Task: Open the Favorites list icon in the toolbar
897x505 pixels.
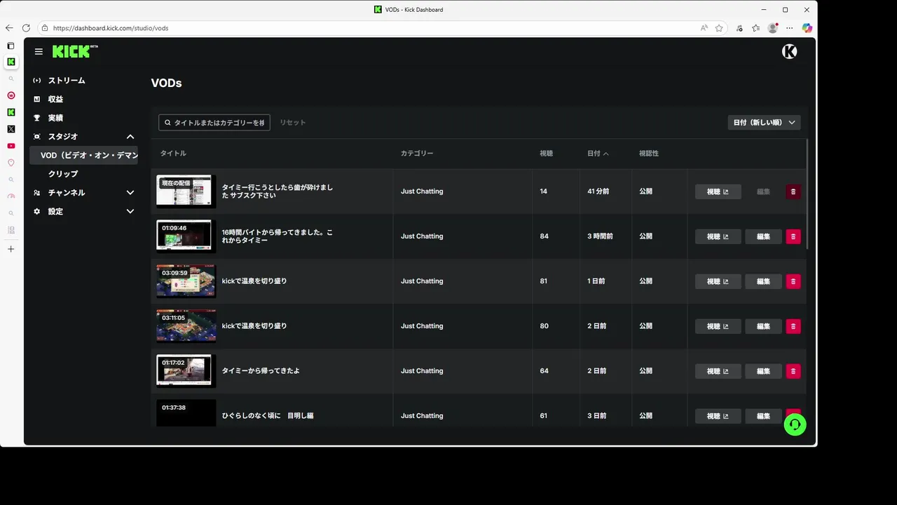Action: 755,28
